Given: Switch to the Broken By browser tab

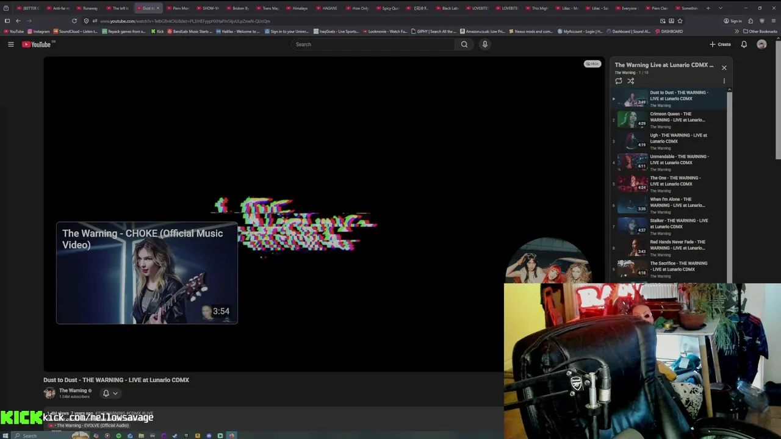Looking at the screenshot, I should (239, 8).
